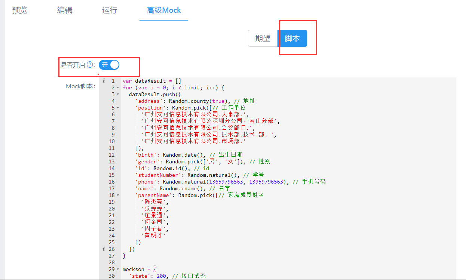Go to the 运行 tab
Screen dimensions: 466x280
pyautogui.click(x=110, y=10)
